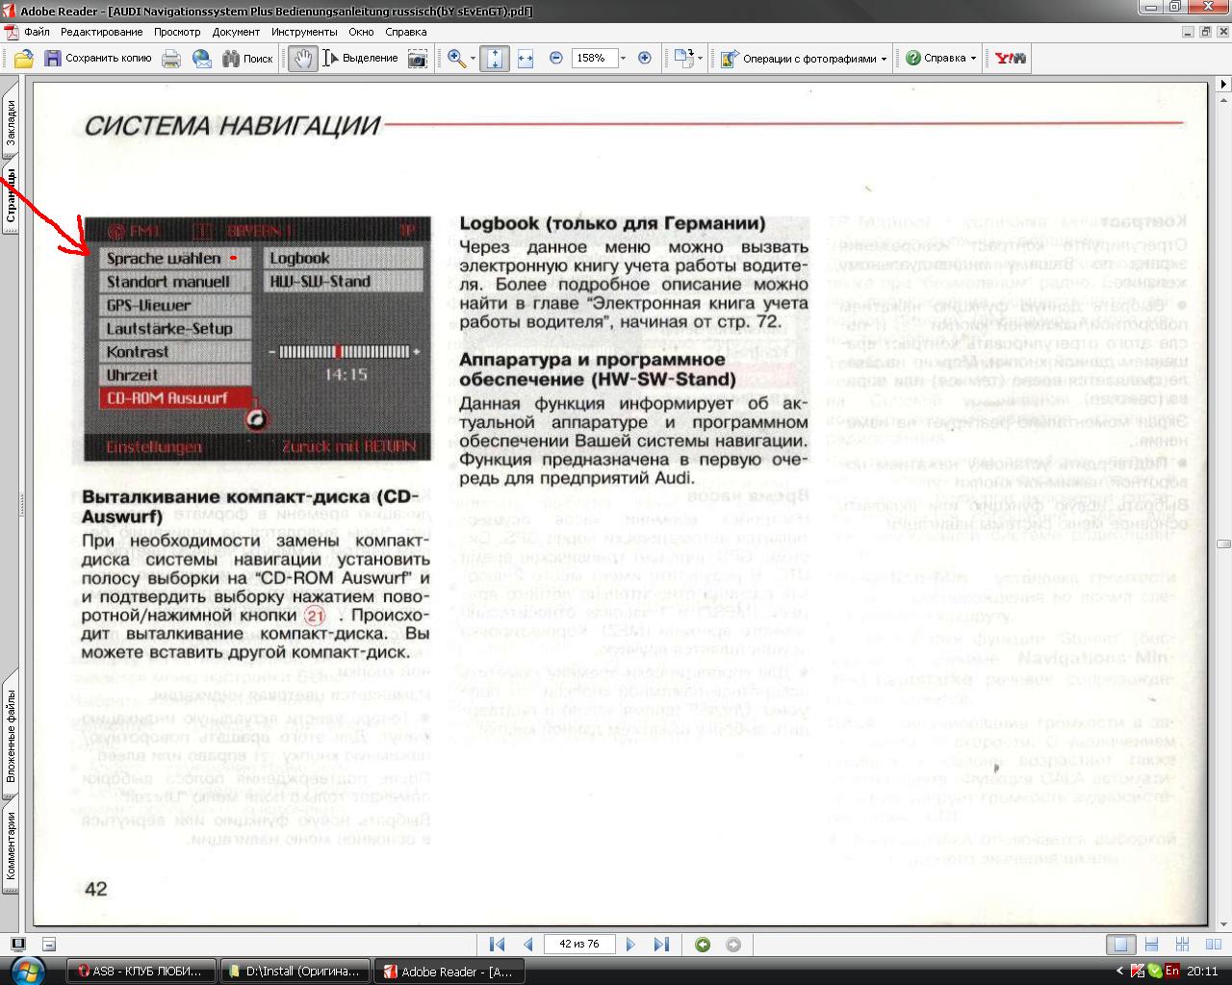Viewport: 1232px width, 985px height.
Task: Click the Open file folder icon
Action: pyautogui.click(x=24, y=59)
